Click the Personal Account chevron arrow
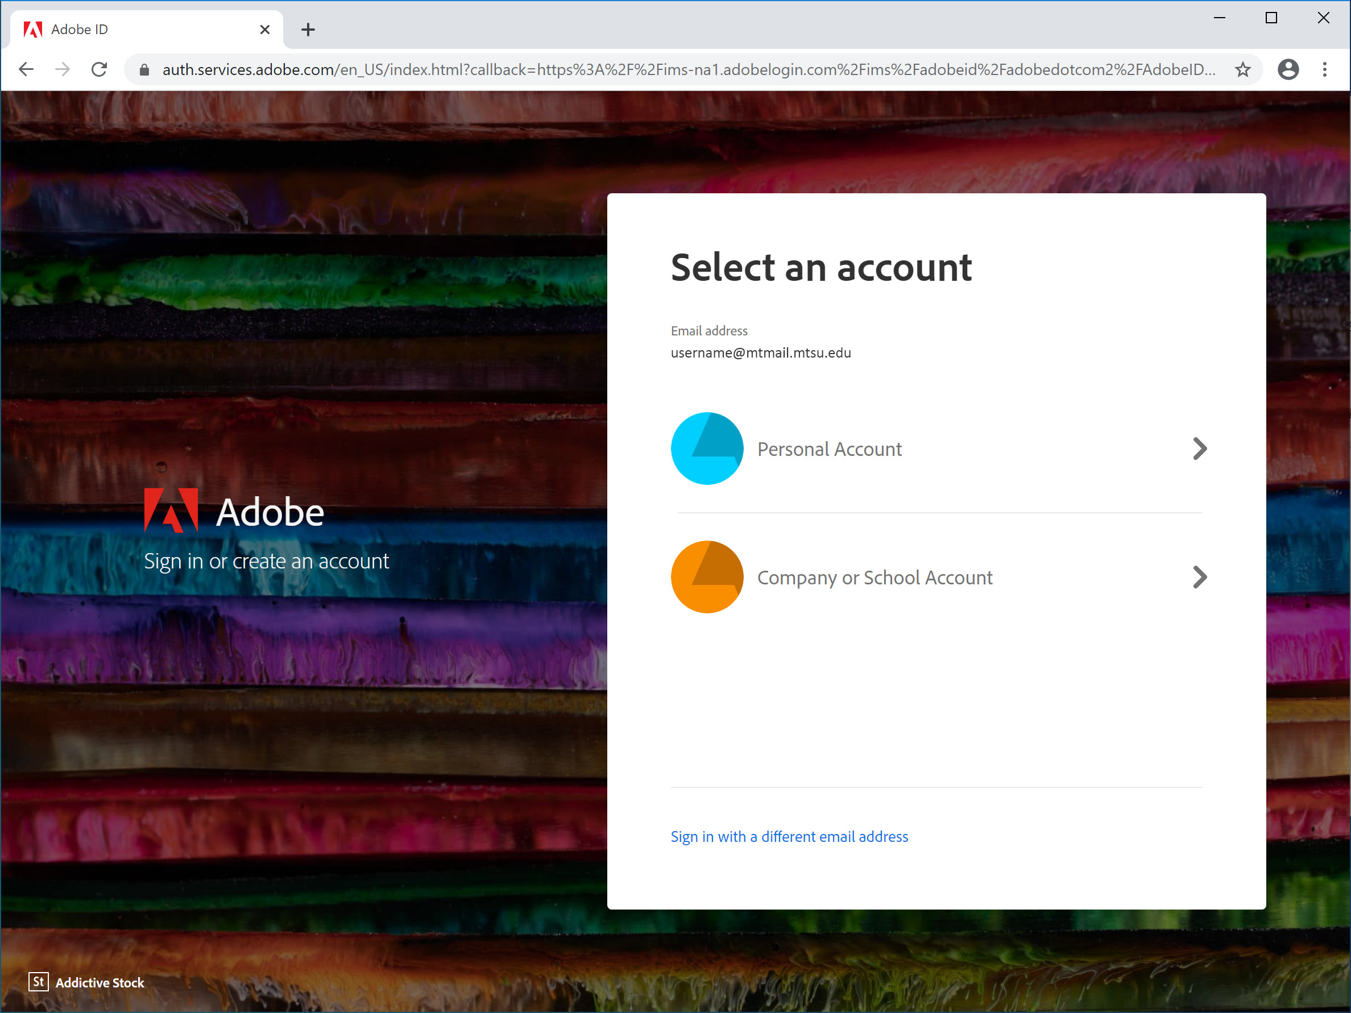The image size is (1351, 1013). point(1200,449)
